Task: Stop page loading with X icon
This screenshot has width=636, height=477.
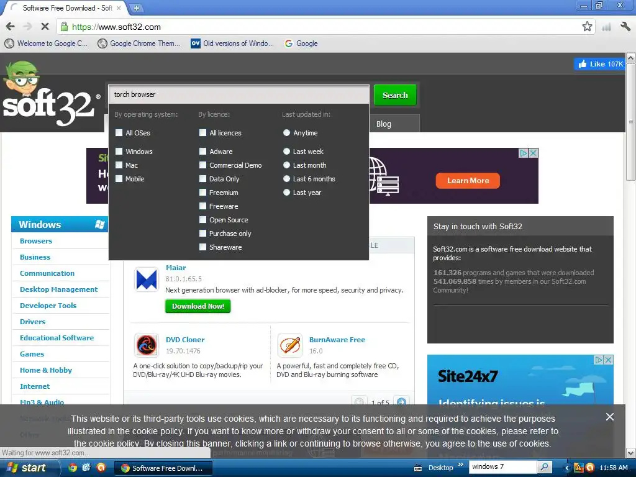Action: point(45,27)
